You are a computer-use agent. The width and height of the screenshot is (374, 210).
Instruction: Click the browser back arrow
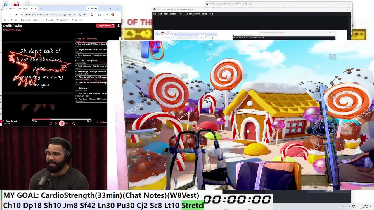6,15
